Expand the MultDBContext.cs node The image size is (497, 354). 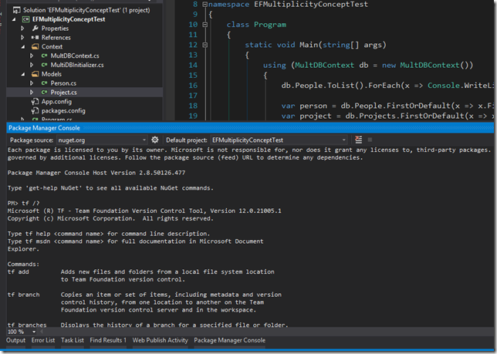coord(32,56)
